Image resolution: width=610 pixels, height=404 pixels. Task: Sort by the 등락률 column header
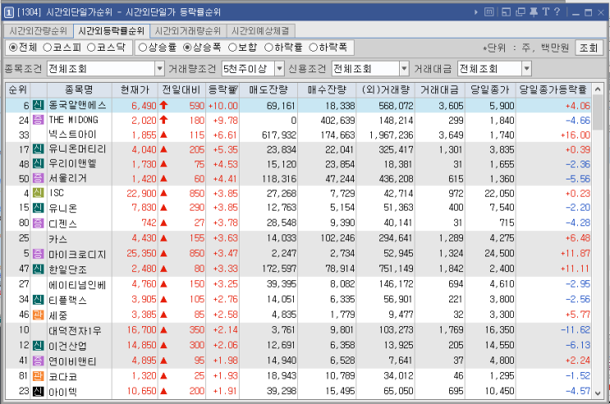click(x=223, y=90)
